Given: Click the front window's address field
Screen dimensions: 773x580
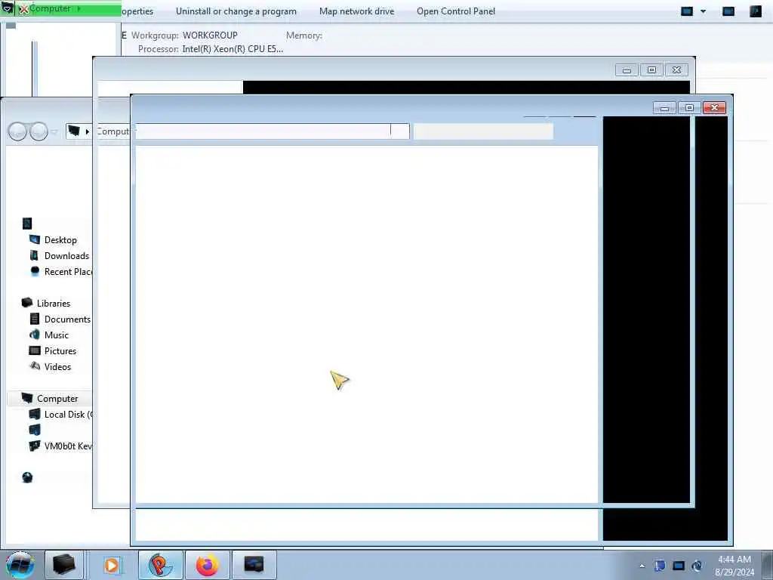Looking at the screenshot, I should click(x=272, y=131).
